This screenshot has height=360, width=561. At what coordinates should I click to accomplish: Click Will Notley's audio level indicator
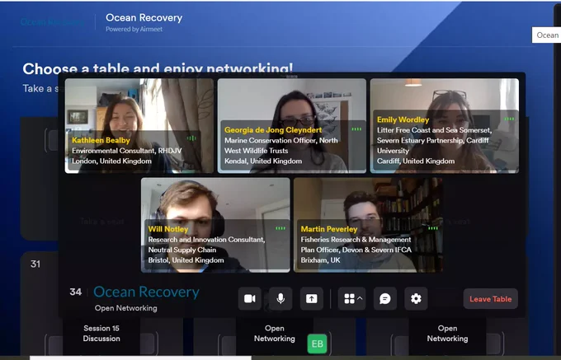click(280, 228)
